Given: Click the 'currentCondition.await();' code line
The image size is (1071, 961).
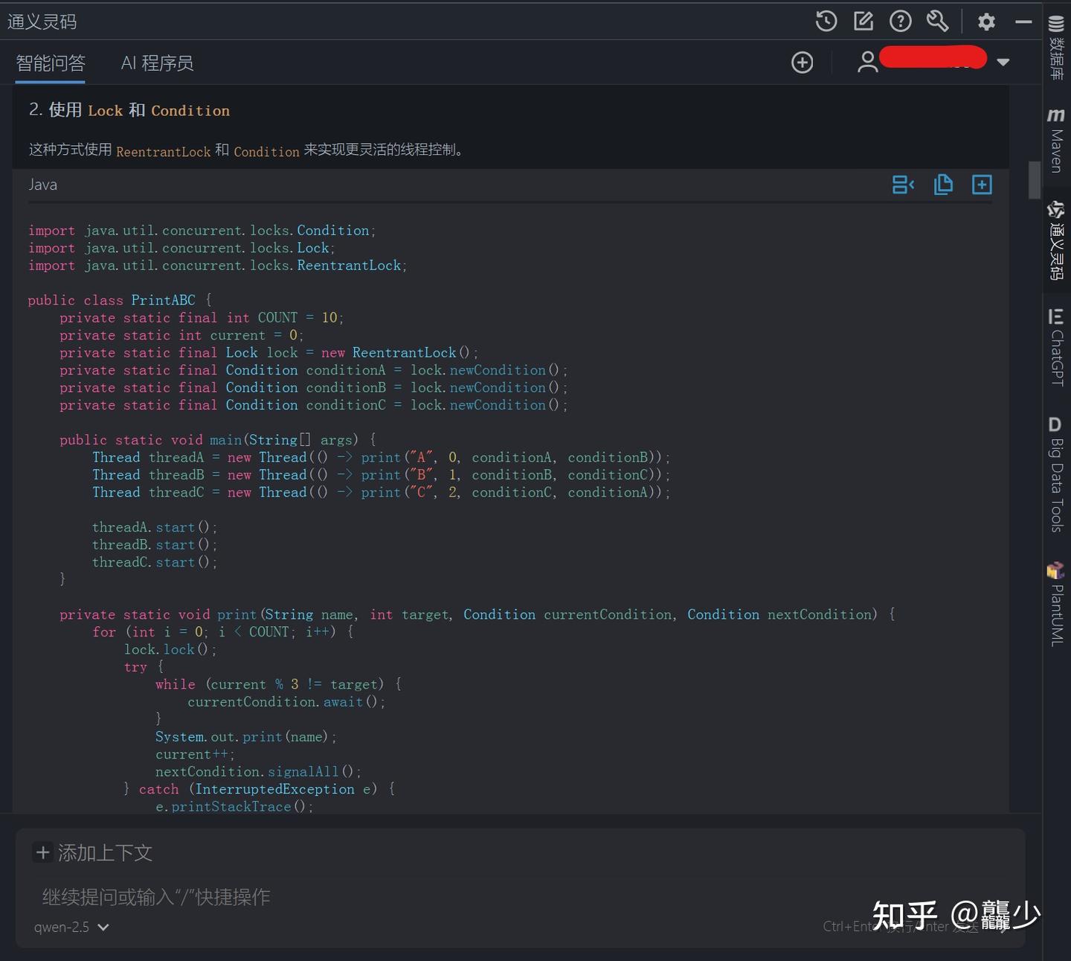Looking at the screenshot, I should (x=286, y=702).
